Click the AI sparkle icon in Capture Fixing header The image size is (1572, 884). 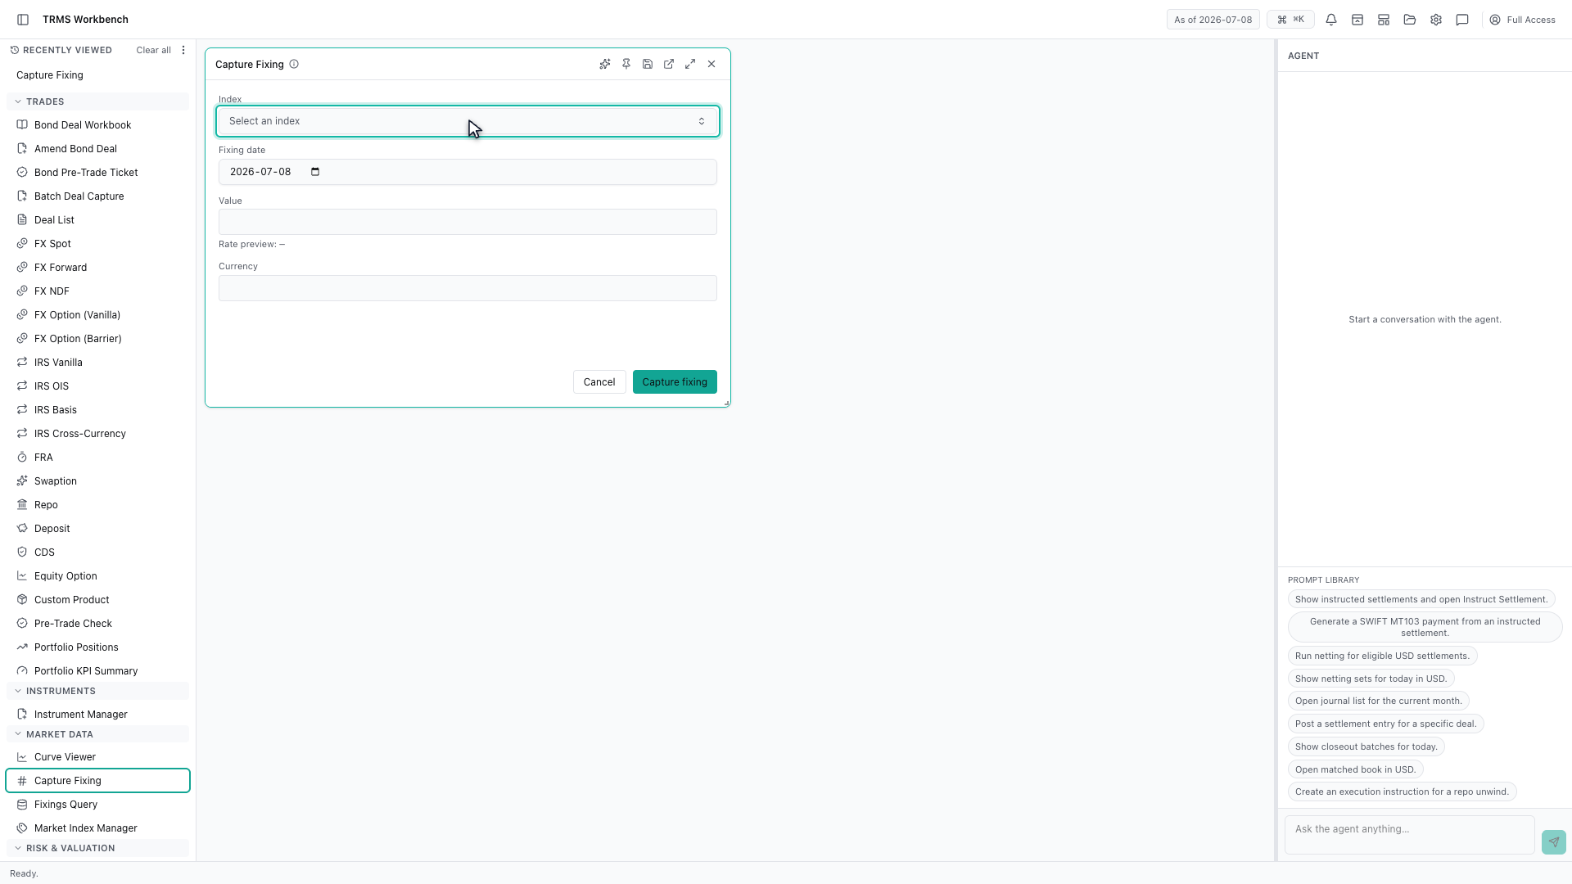click(x=605, y=64)
